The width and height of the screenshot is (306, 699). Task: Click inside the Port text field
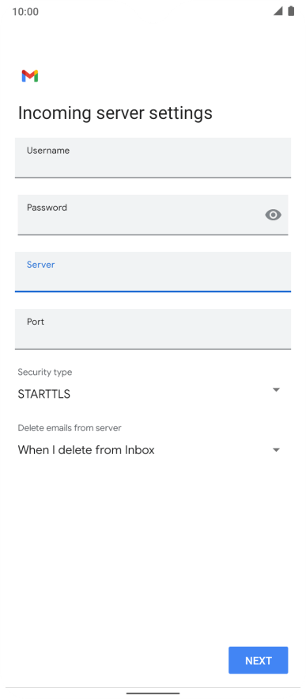(153, 329)
